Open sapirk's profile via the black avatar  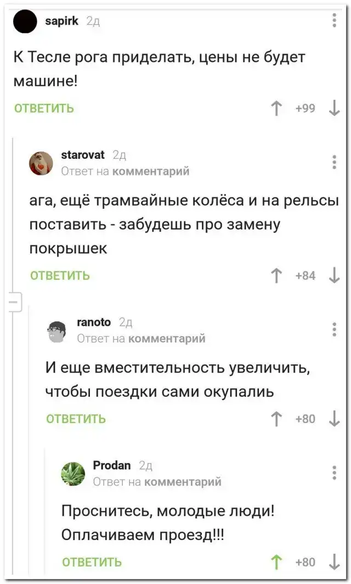25,23
